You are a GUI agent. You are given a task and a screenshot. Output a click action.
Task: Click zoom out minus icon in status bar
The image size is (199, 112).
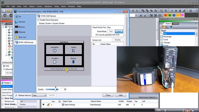tap(165, 110)
